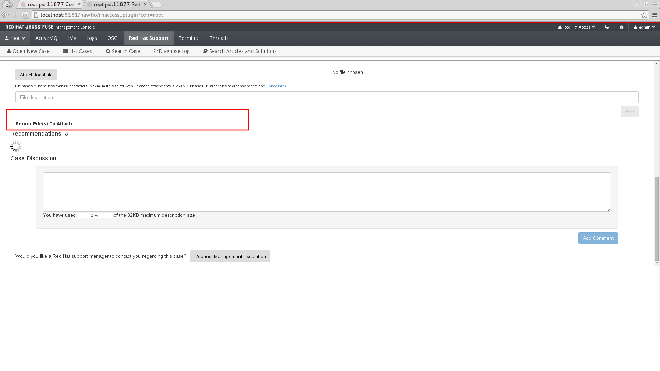Open the Red Hat Access dropdown
This screenshot has width=660, height=371.
[x=577, y=27]
